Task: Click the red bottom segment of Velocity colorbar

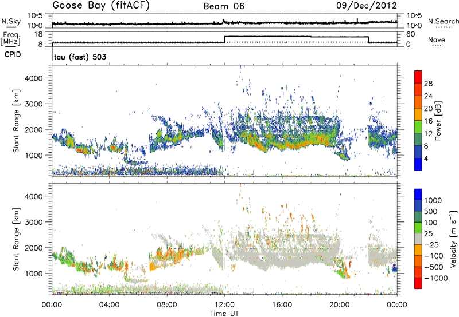Action: tap(418, 283)
